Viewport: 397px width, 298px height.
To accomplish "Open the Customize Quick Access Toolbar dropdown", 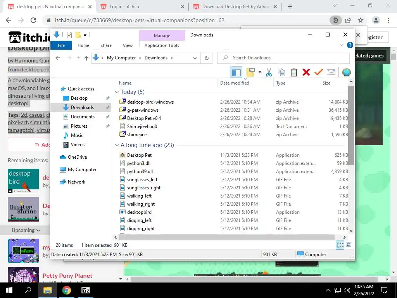I will click(x=85, y=35).
